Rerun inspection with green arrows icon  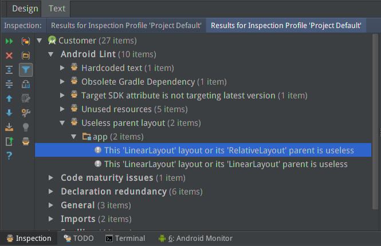pyautogui.click(x=9, y=41)
